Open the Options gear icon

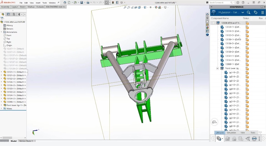pos(121,2)
